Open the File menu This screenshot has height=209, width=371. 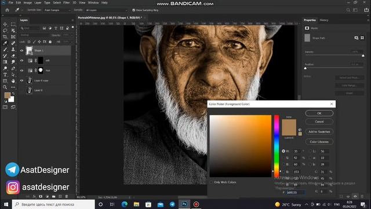point(11,2)
